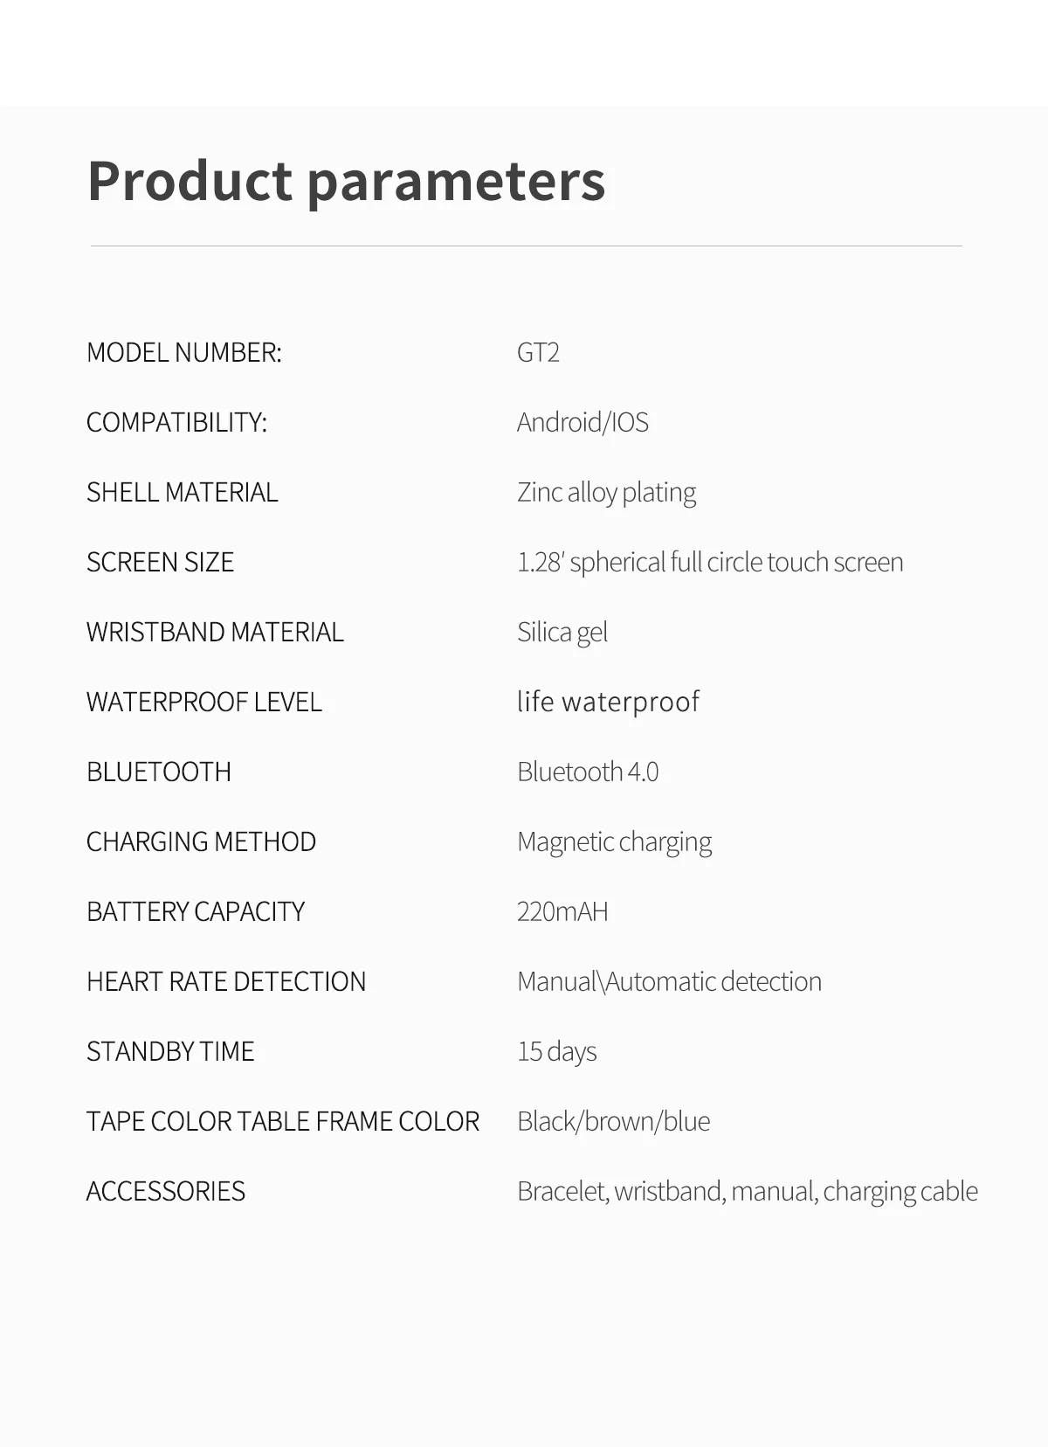The width and height of the screenshot is (1048, 1447).
Task: Click the 220mAH battery value
Action: 562,911
